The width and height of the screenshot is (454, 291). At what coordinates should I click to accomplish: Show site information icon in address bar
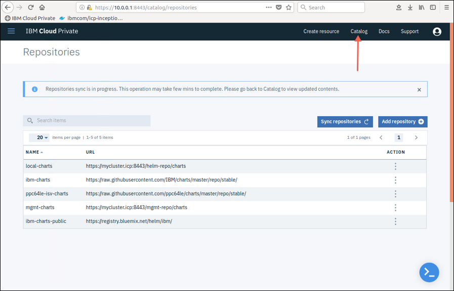(82, 8)
